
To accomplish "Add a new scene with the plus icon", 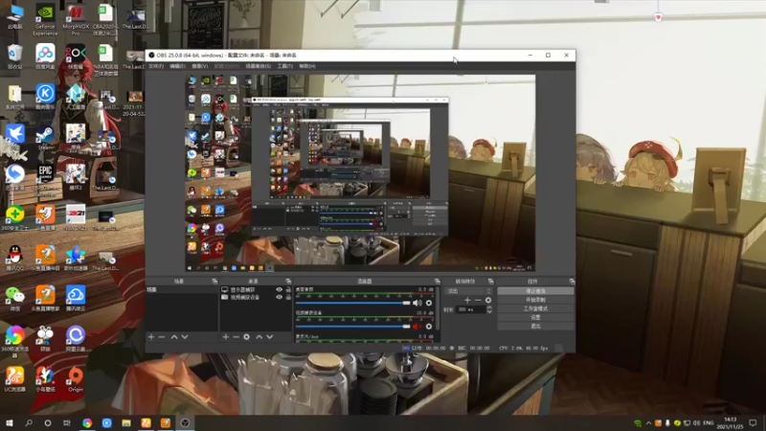I will tap(151, 337).
